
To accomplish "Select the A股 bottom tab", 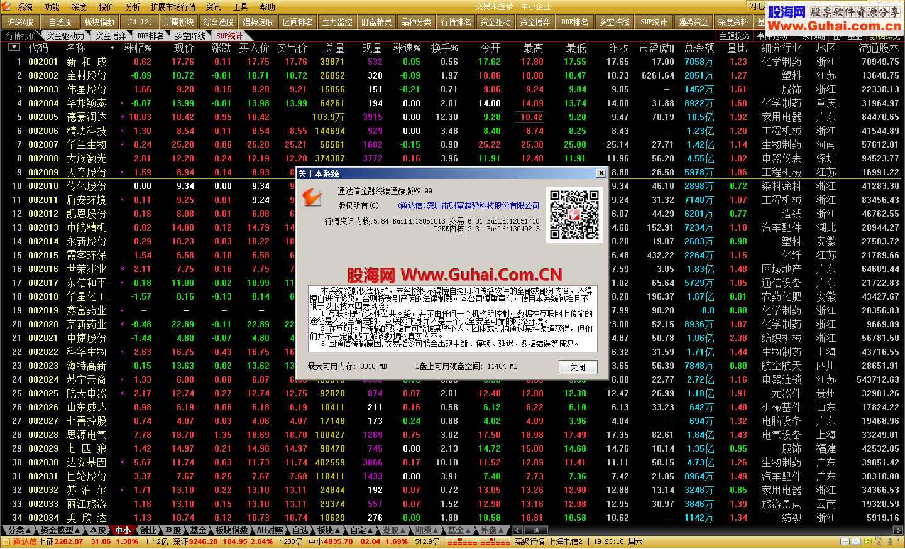I will tap(98, 530).
